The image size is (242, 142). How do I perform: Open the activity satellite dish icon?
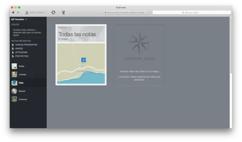(x=63, y=12)
